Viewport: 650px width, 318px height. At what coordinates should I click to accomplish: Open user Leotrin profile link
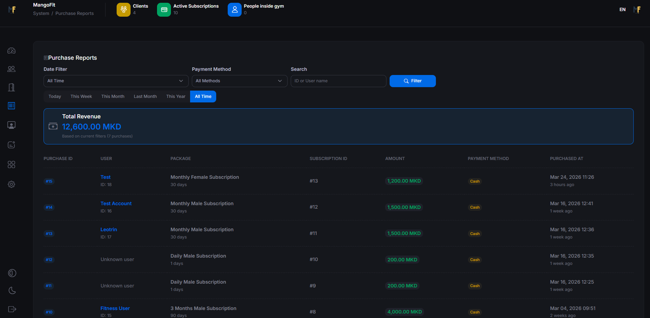click(x=108, y=229)
